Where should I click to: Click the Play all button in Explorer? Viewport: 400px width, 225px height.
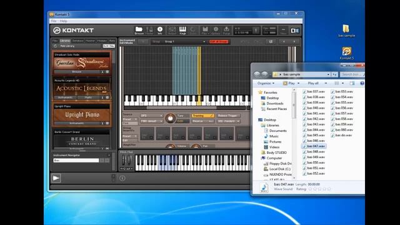pyautogui.click(x=313, y=83)
